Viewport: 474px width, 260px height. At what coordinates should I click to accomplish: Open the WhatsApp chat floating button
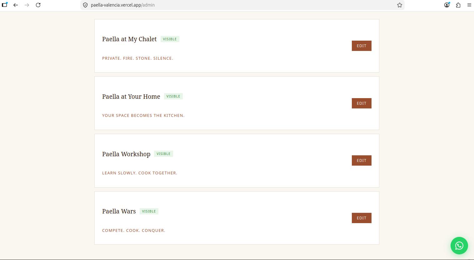[459, 246]
